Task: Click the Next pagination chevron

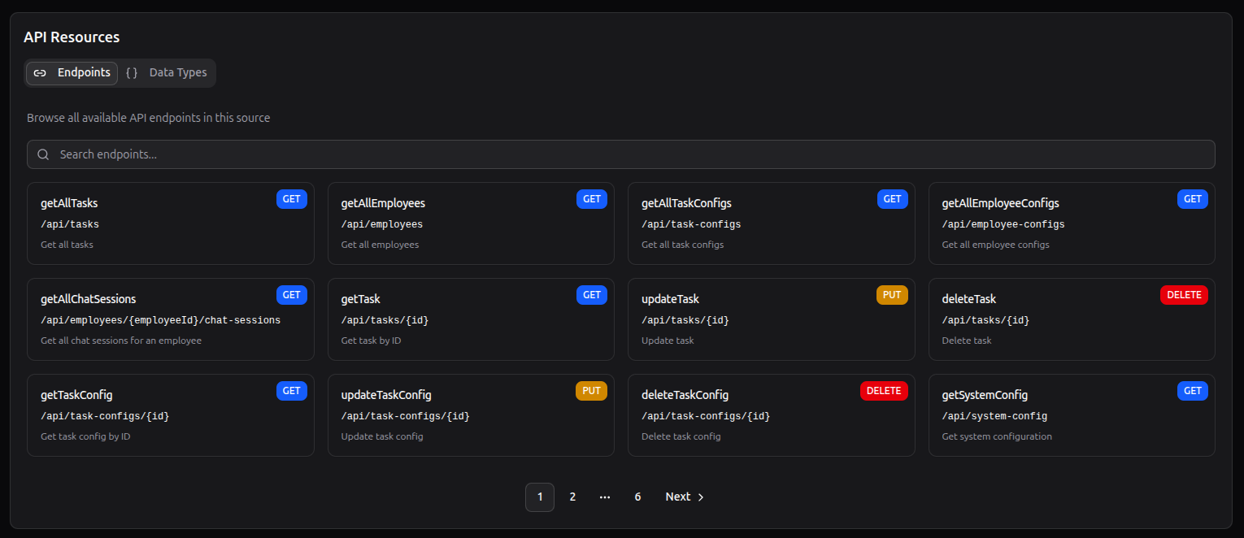Action: tap(700, 497)
